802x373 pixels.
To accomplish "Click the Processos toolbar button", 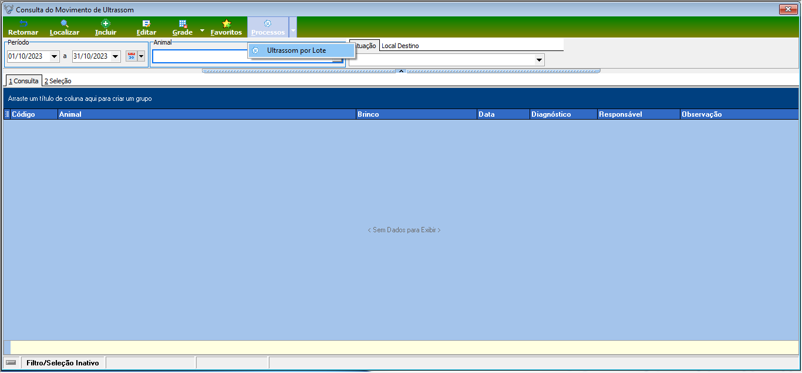I will (268, 28).
